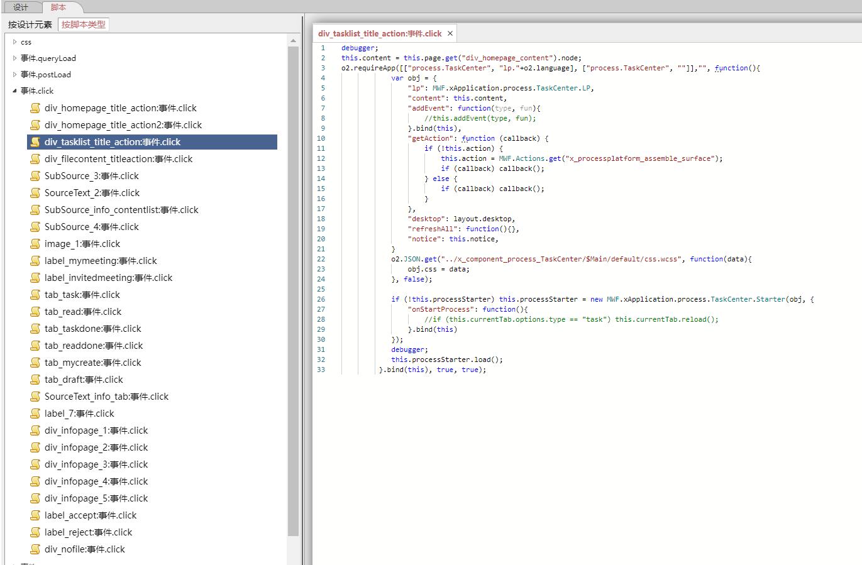Image resolution: width=862 pixels, height=565 pixels.
Task: Expand the 事件.postLoad node
Action: [x=15, y=75]
